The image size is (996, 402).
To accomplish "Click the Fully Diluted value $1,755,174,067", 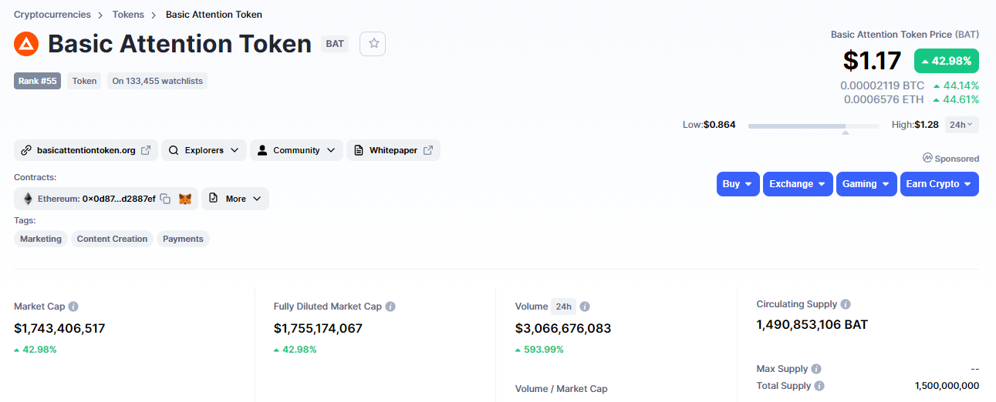I will click(x=318, y=328).
